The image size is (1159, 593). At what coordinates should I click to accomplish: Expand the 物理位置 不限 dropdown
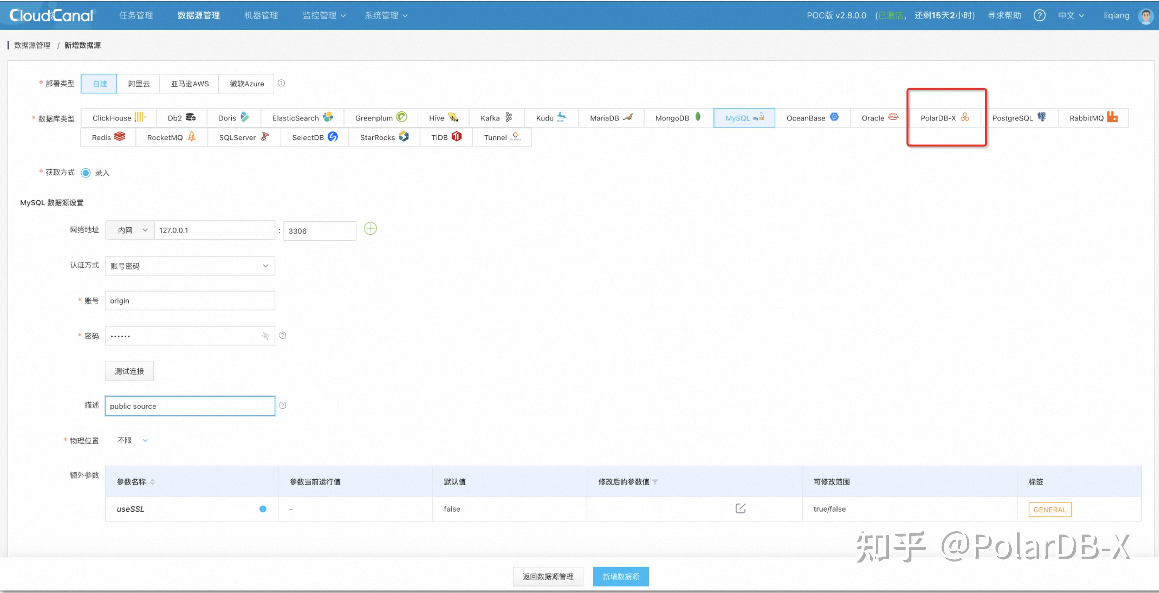132,440
